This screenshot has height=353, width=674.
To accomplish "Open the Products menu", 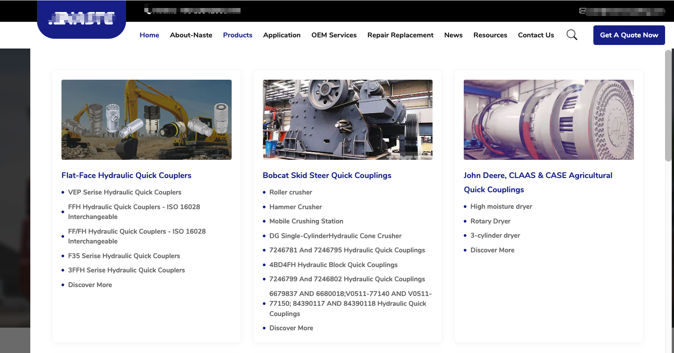I will pos(237,35).
